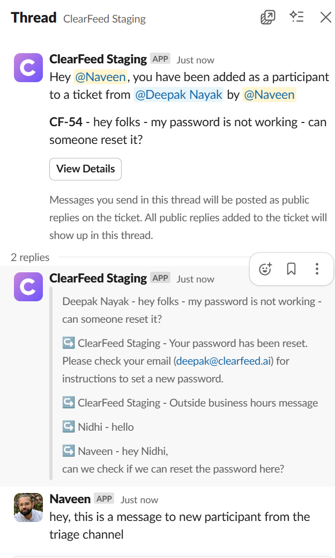Screen dimensions: 335x558
Task: Add a reaction emoji to the message
Action: coord(265,269)
